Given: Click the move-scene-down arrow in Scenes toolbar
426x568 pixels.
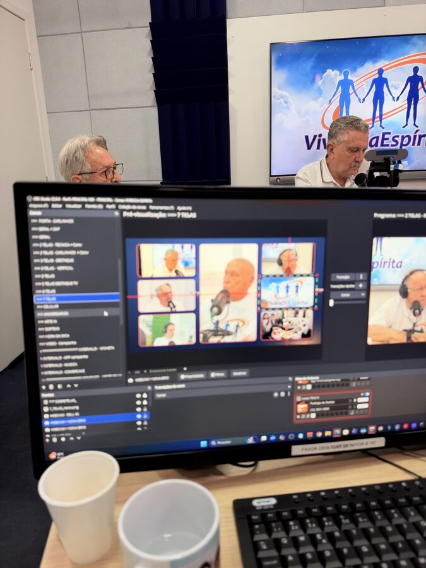Looking at the screenshot, I should [76, 386].
